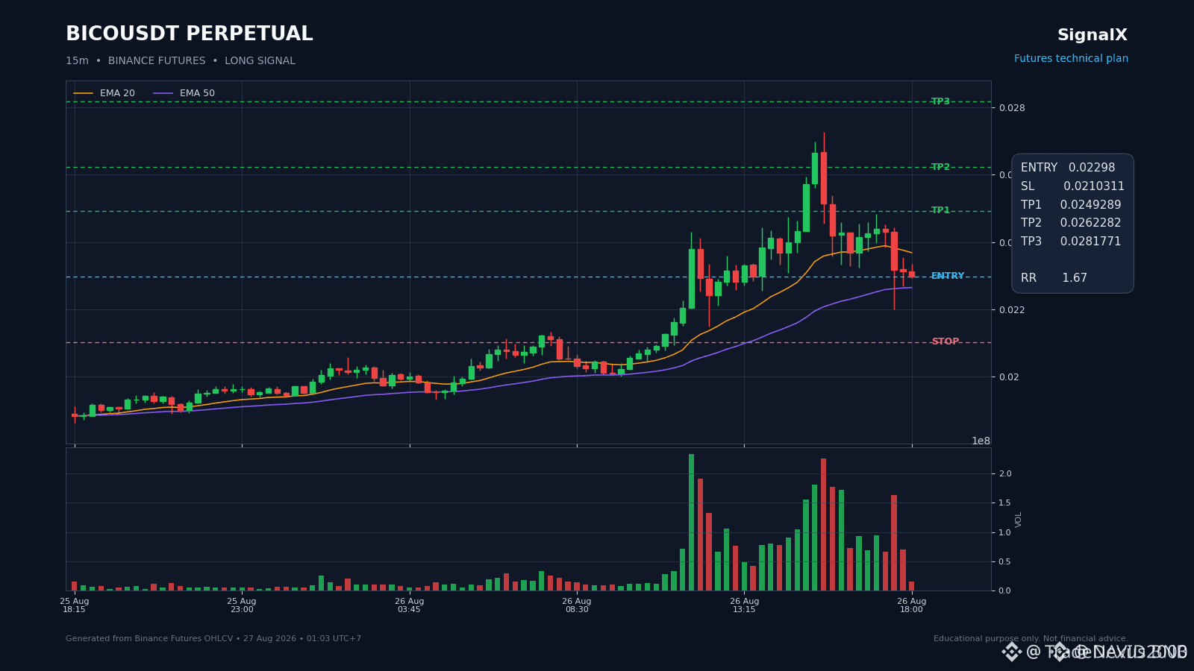Click the BICOUSDT PERPETUAL title
Screen dimensions: 1194x671
[x=189, y=34]
